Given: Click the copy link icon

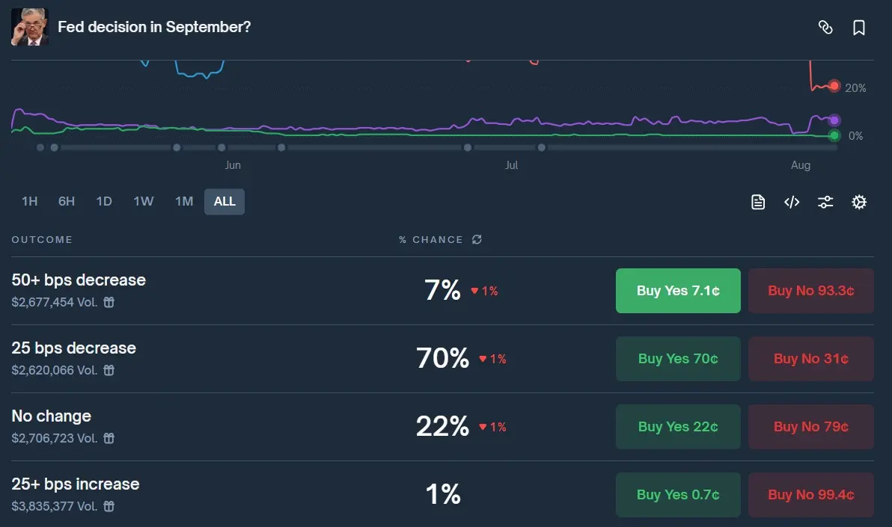Looking at the screenshot, I should (825, 28).
